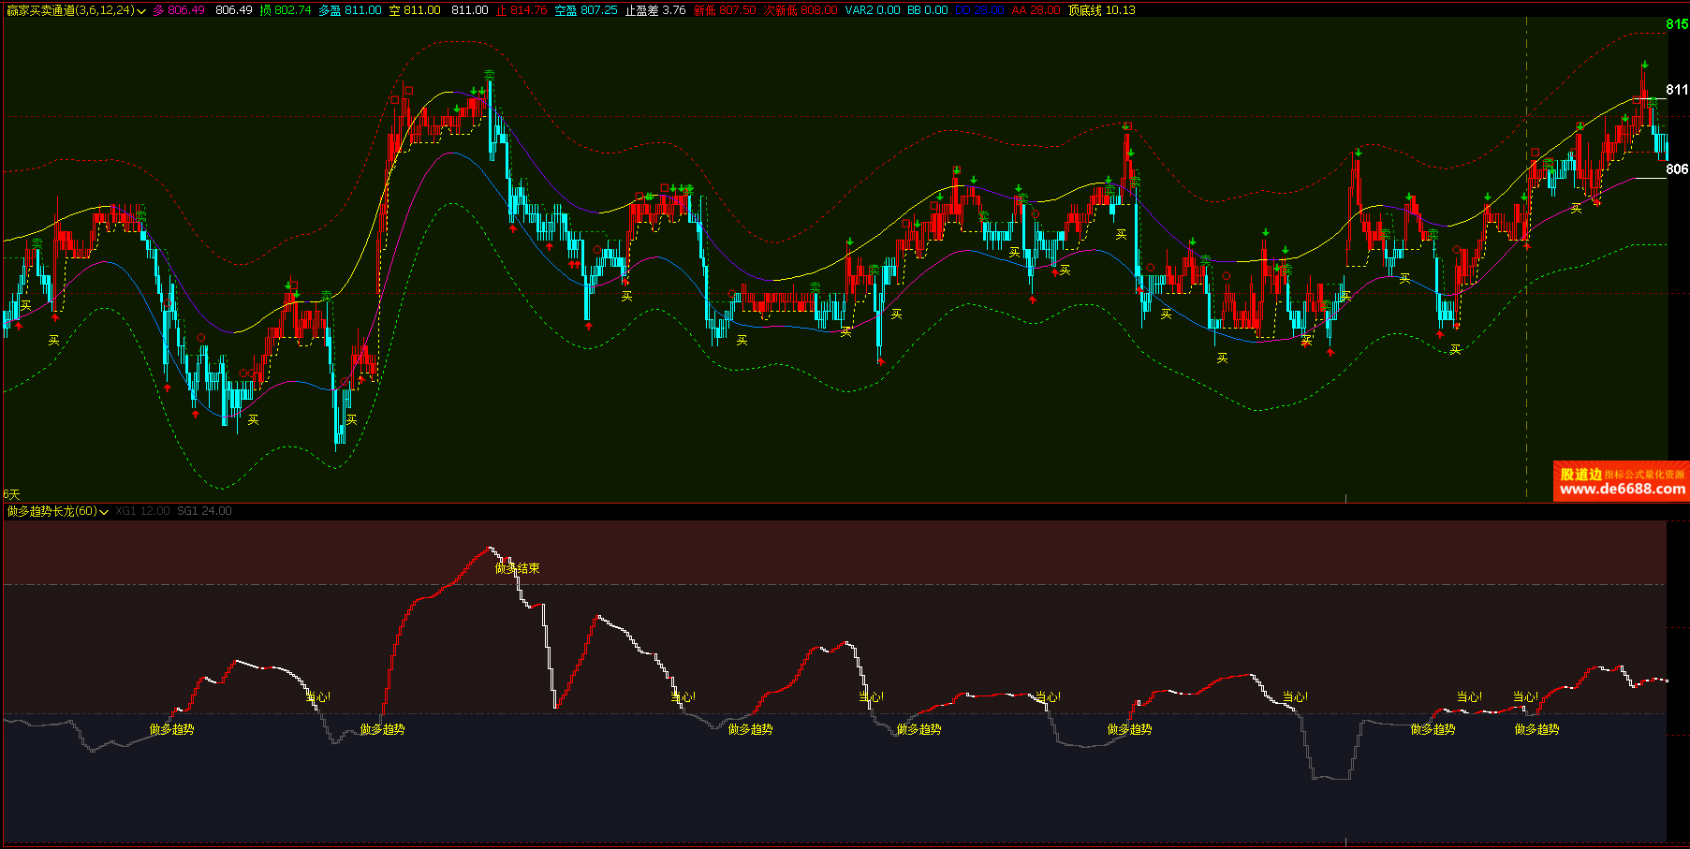Expand the 赢家买卖通道 indicator dropdown chevron
The height and width of the screenshot is (849, 1690).
coord(141,11)
